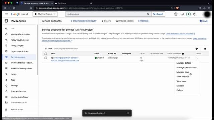214x120 pixels.
Task: Click the Filter icon
Action: tap(46, 49)
